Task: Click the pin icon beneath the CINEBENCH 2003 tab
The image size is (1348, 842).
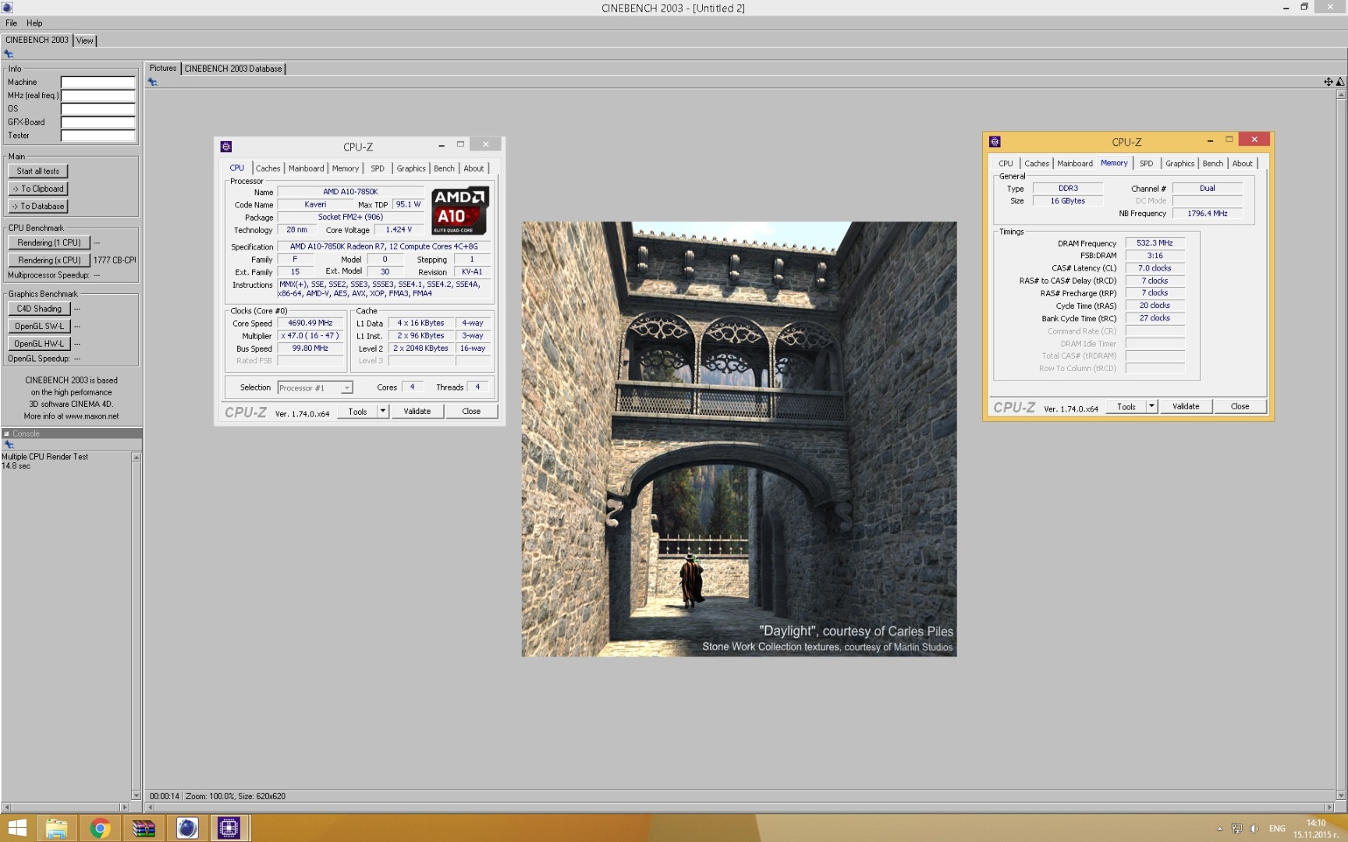Action: tap(9, 54)
